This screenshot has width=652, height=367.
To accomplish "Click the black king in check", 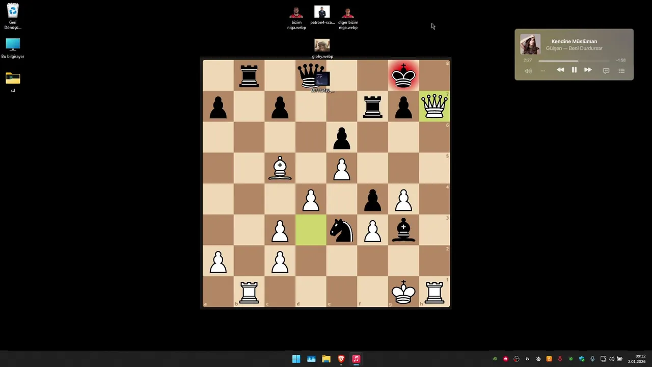I will tap(403, 75).
